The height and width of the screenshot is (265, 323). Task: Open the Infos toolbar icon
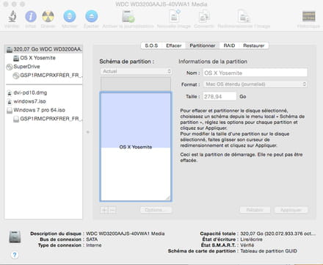pos(31,16)
